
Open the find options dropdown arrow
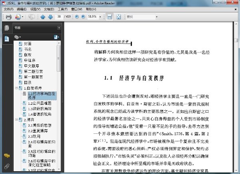[x=156, y=17]
